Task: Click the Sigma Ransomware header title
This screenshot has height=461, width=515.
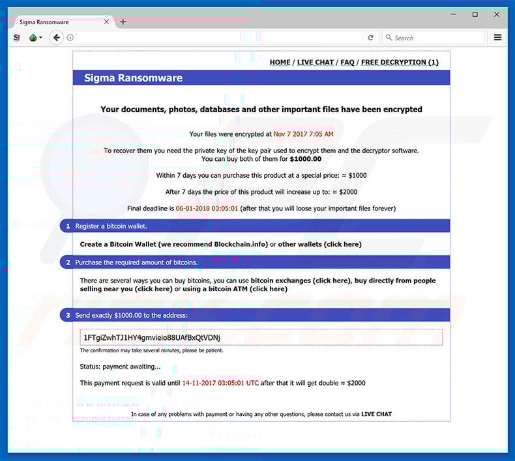Action: click(133, 77)
